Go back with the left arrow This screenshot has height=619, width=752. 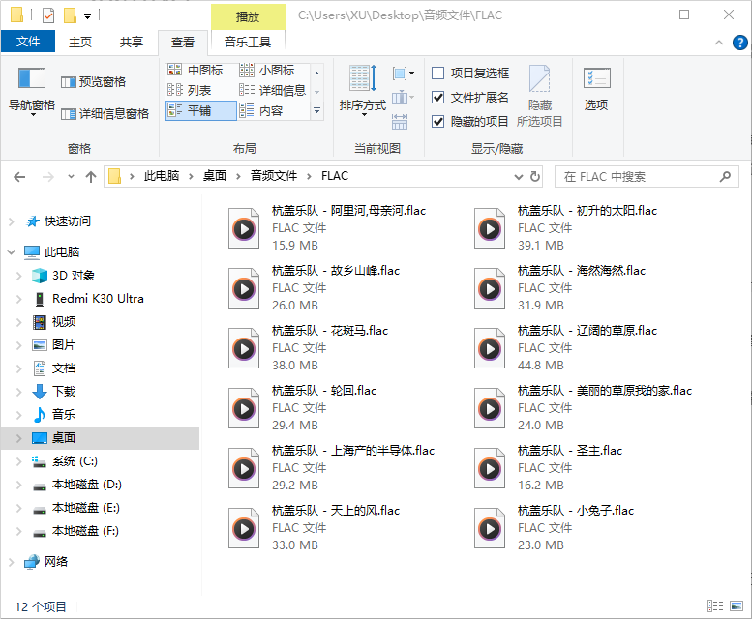point(19,177)
